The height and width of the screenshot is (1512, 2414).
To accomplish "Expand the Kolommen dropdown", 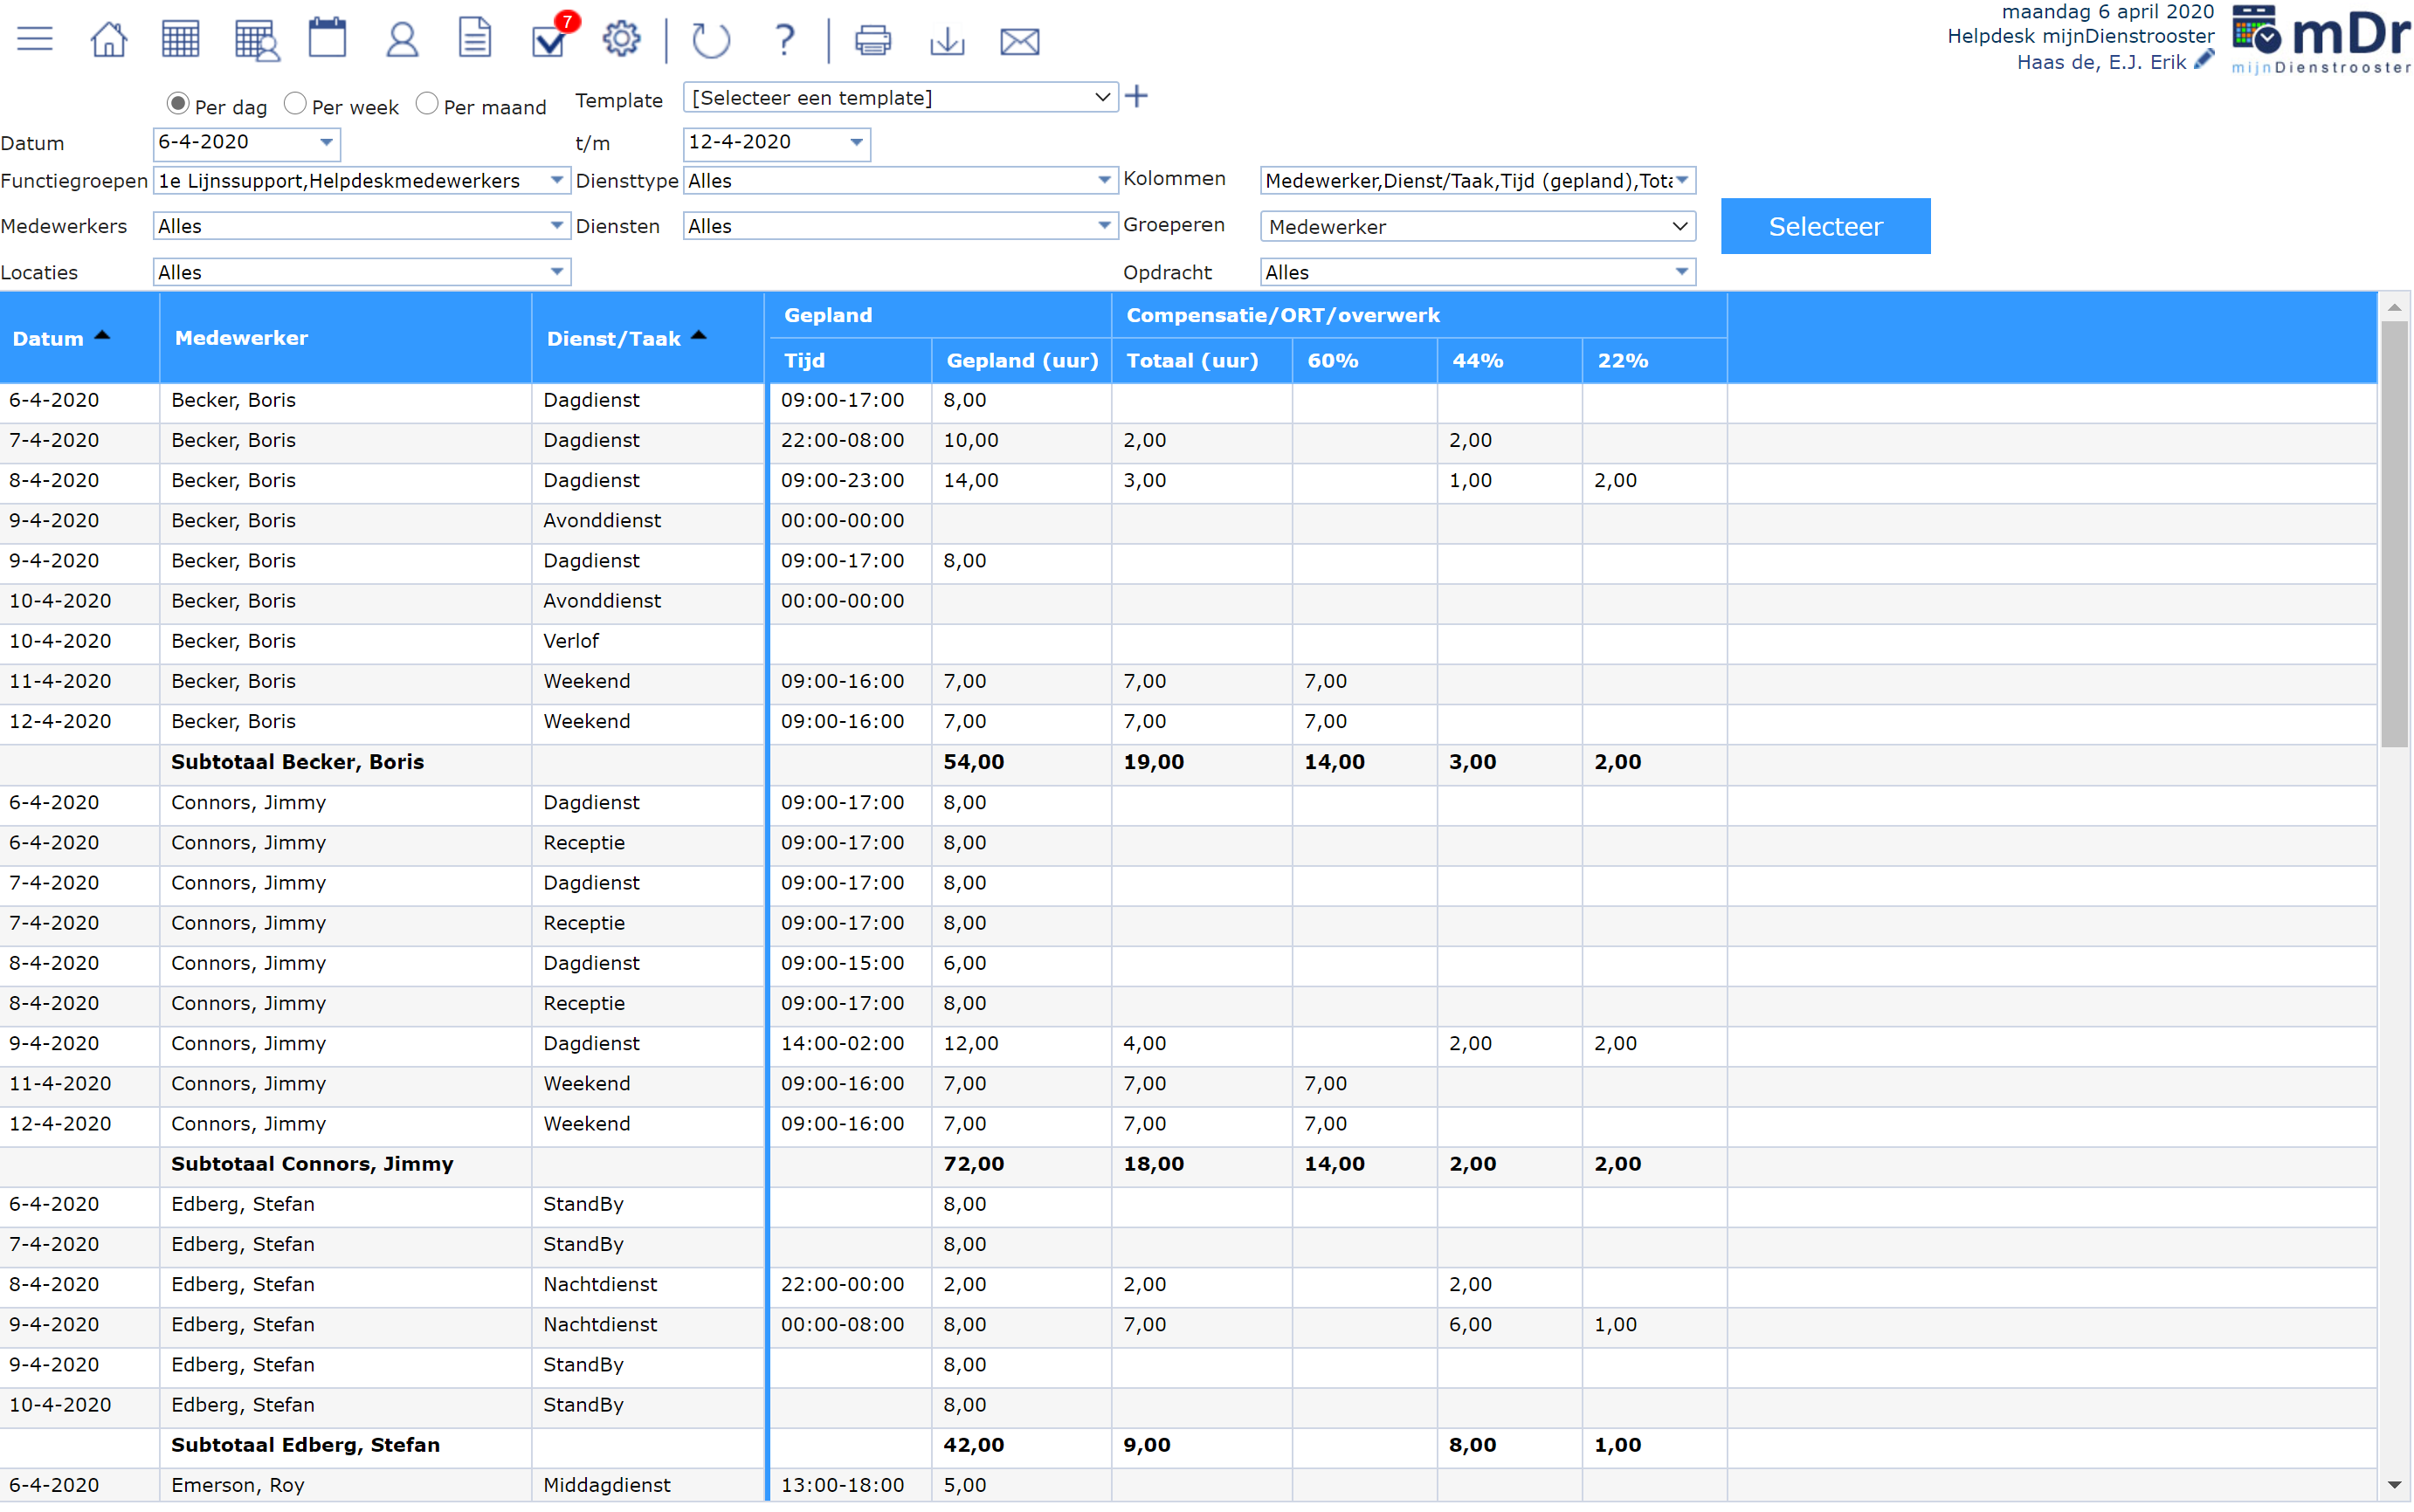I will tap(1682, 180).
